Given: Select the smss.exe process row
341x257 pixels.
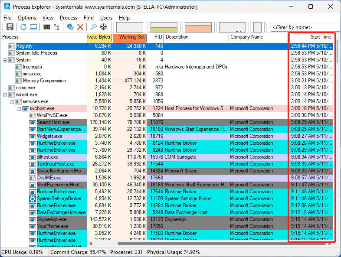Looking at the screenshot, I should 166,74.
